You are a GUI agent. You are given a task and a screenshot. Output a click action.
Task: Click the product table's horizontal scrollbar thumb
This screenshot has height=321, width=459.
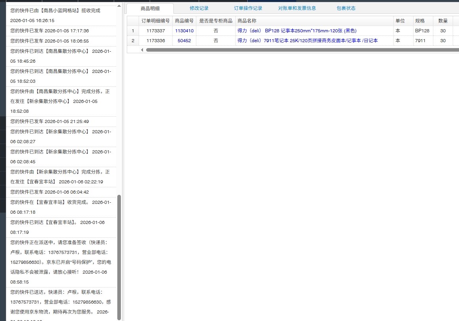tap(300, 50)
